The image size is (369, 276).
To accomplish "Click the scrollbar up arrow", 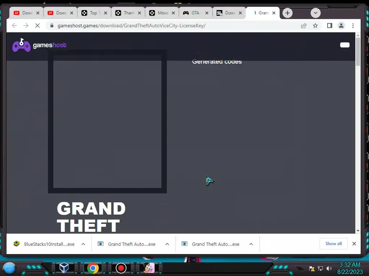I will tap(358, 35).
